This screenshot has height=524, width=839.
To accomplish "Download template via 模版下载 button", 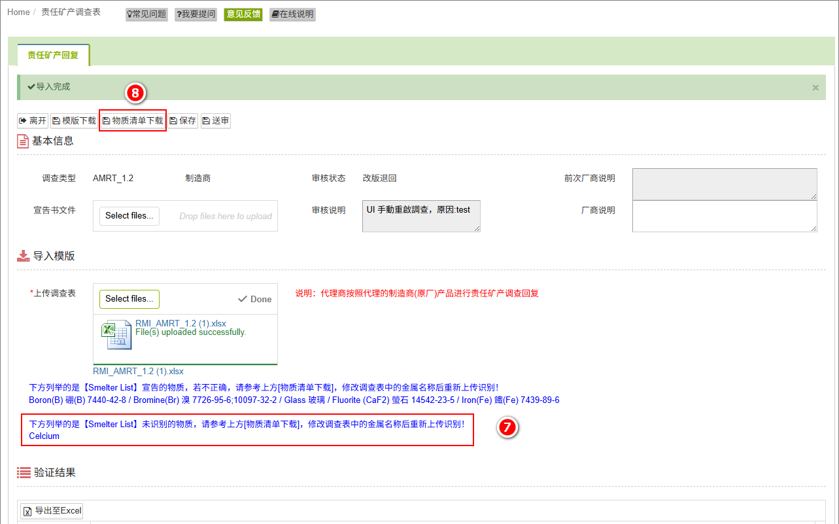I will point(74,121).
